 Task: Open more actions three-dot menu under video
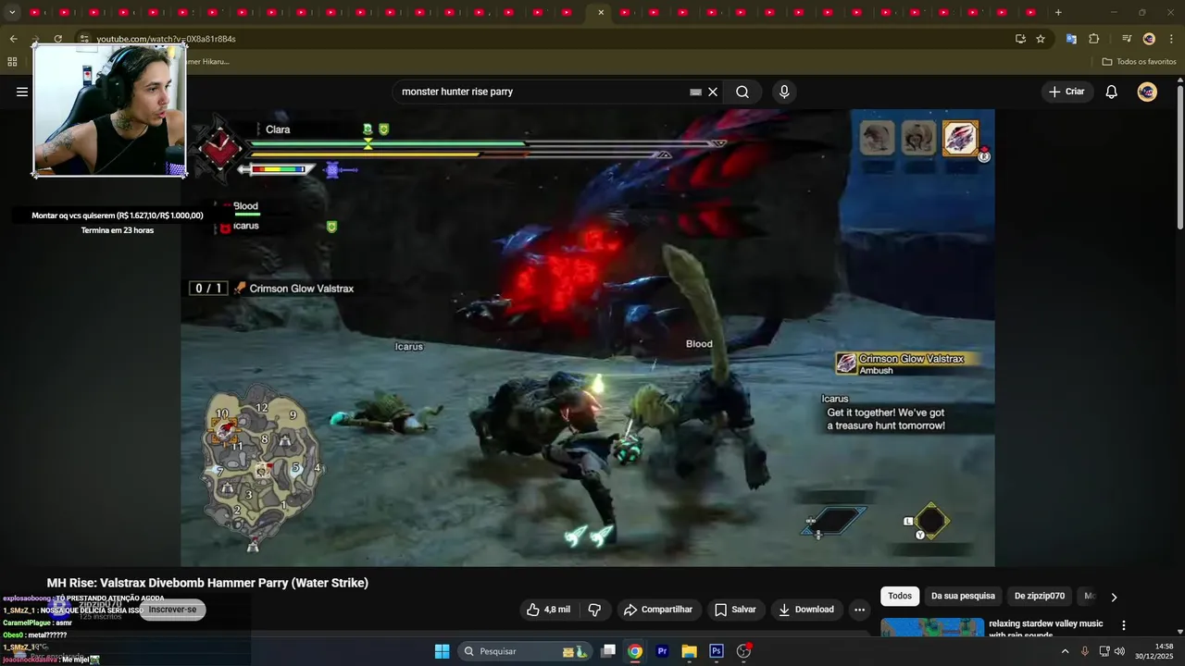coord(859,610)
